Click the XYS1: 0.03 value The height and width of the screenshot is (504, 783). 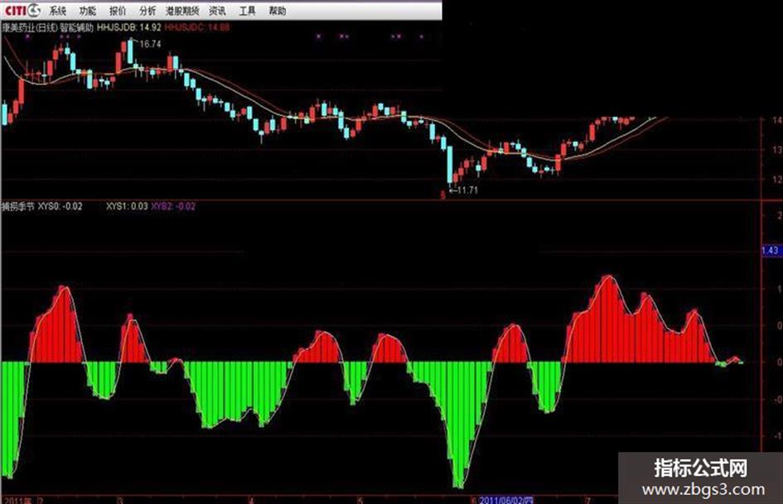point(127,206)
